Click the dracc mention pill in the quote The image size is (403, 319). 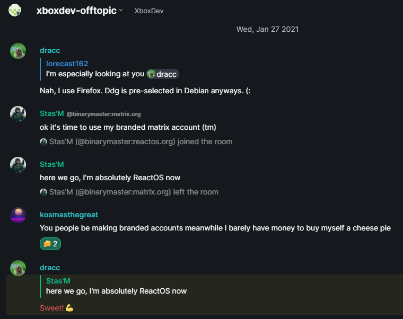pyautogui.click(x=163, y=74)
